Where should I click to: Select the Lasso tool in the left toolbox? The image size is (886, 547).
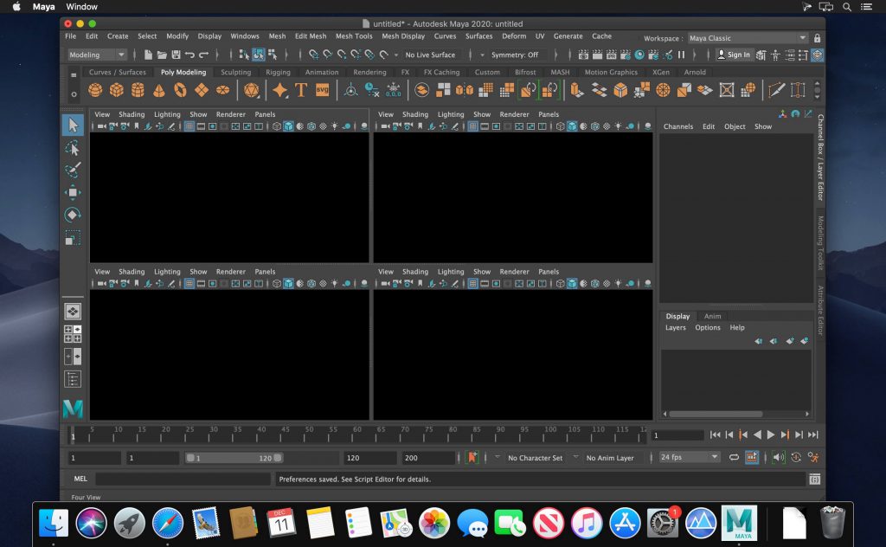click(x=73, y=149)
